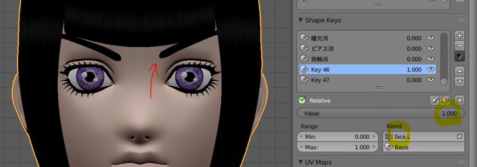Viewport: 477px width, 167px height.
Task: Click the upper list resize handle
Action: click(x=378, y=5)
